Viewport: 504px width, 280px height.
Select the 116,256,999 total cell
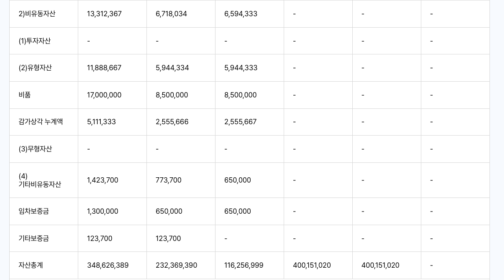[244, 266]
